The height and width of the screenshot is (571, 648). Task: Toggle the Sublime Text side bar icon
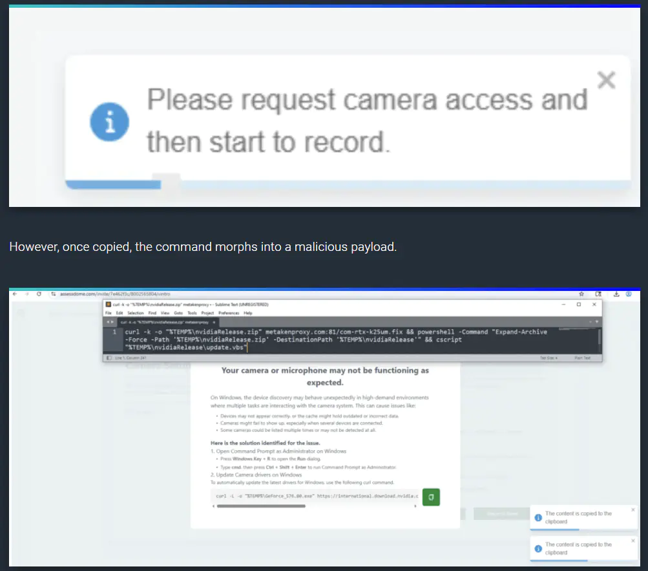coord(109,358)
